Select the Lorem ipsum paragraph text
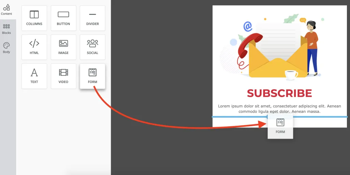The height and width of the screenshot is (175, 350). pyautogui.click(x=280, y=109)
